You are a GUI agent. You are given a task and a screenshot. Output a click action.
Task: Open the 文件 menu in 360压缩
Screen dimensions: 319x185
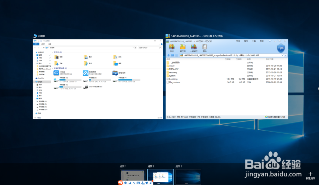[238, 41]
